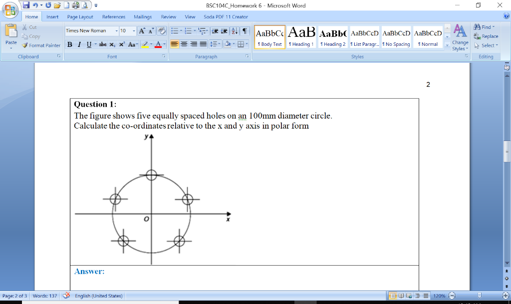Clear formatting of selected text

point(162,31)
